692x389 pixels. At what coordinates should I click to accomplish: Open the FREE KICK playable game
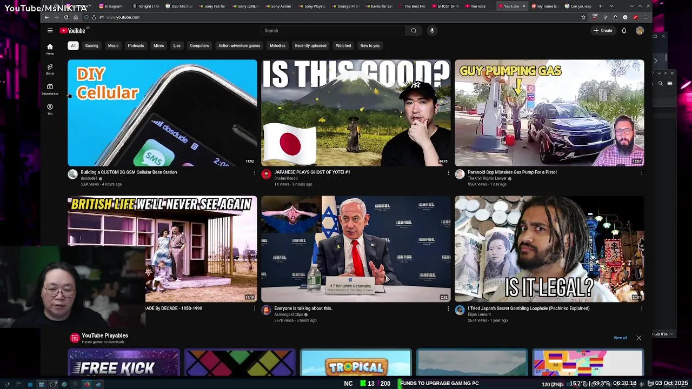(x=123, y=363)
